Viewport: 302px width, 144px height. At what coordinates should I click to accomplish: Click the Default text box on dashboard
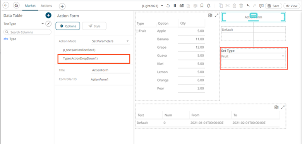click(x=253, y=30)
